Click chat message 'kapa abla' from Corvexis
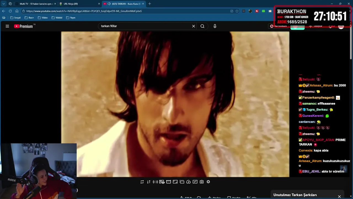Screen dimensions: 353x199 point(321,151)
